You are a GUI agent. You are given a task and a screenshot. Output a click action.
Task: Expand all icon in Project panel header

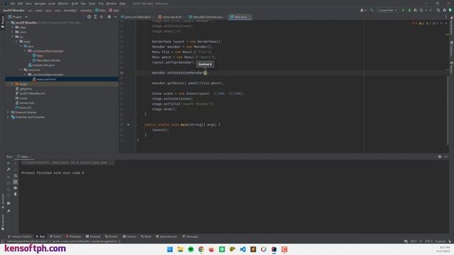click(x=95, y=17)
